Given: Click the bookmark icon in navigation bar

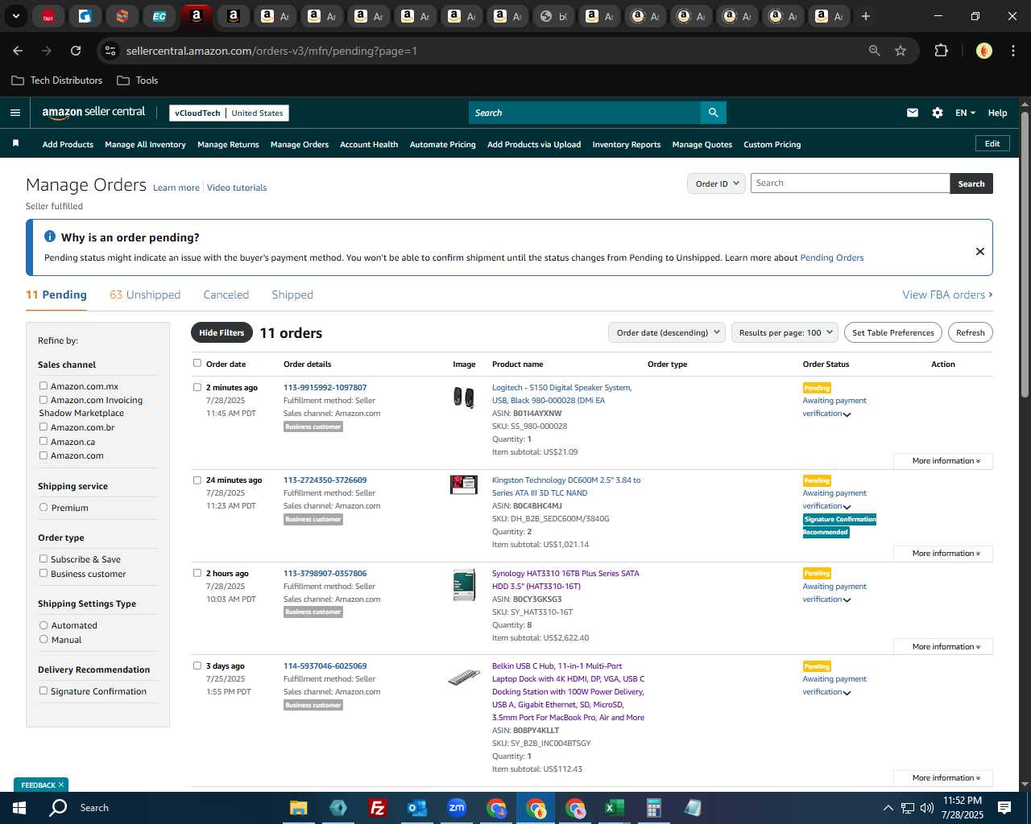Looking at the screenshot, I should pos(15,144).
